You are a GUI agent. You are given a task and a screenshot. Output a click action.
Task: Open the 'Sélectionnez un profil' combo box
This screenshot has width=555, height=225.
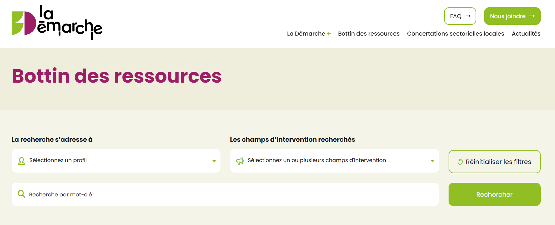116,160
